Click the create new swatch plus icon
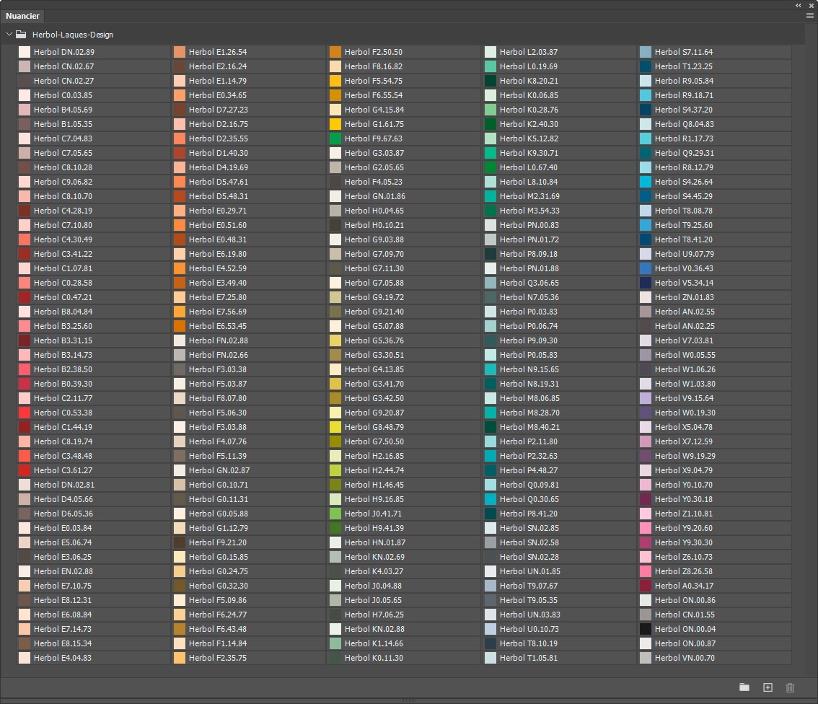Viewport: 818px width, 704px height. [768, 687]
